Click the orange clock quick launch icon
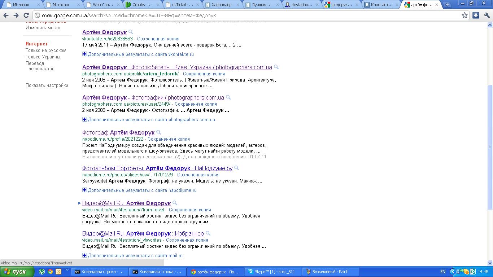The height and width of the screenshot is (277, 493). pyautogui.click(x=58, y=272)
